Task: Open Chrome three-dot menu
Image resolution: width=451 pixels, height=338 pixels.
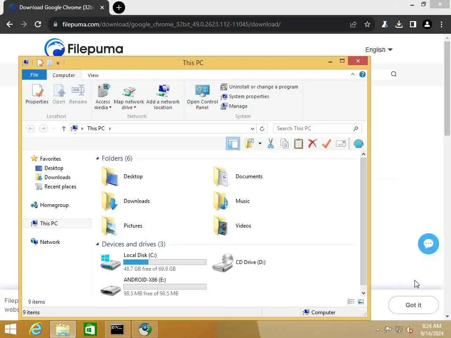Action: [x=441, y=25]
